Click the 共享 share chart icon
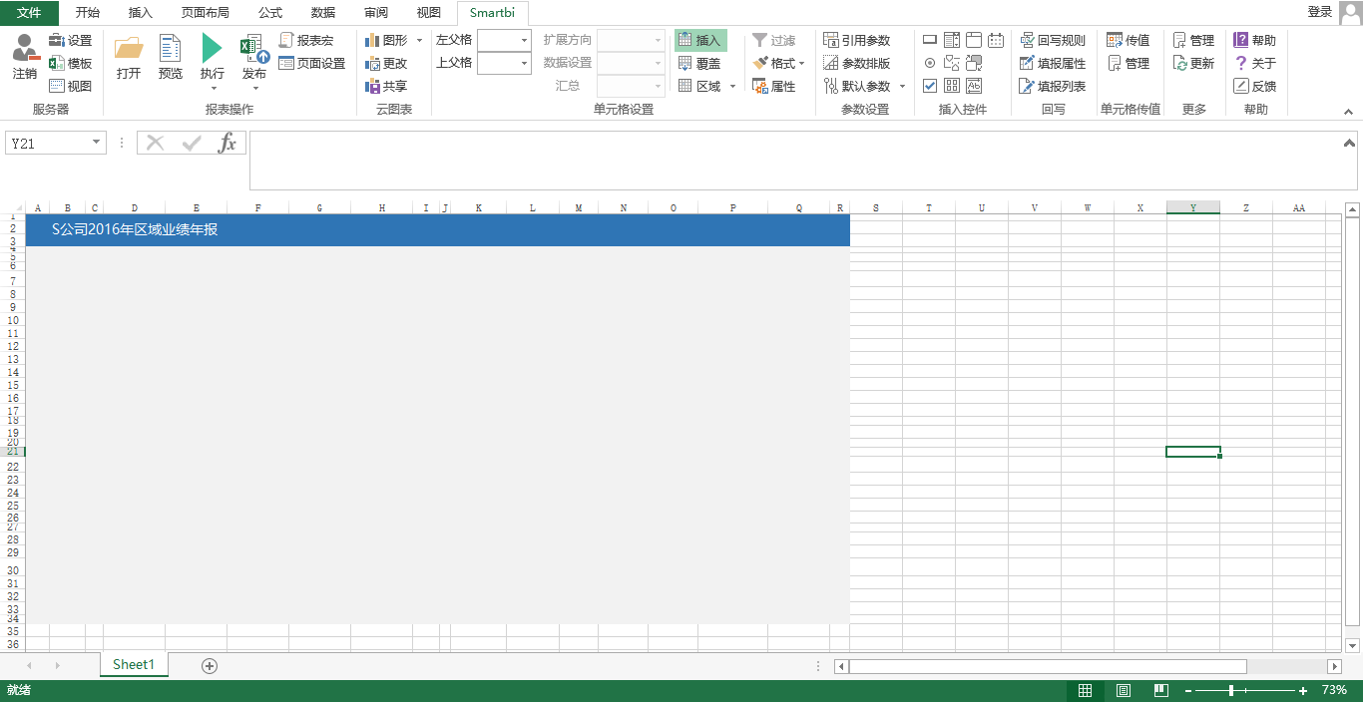 (x=373, y=86)
